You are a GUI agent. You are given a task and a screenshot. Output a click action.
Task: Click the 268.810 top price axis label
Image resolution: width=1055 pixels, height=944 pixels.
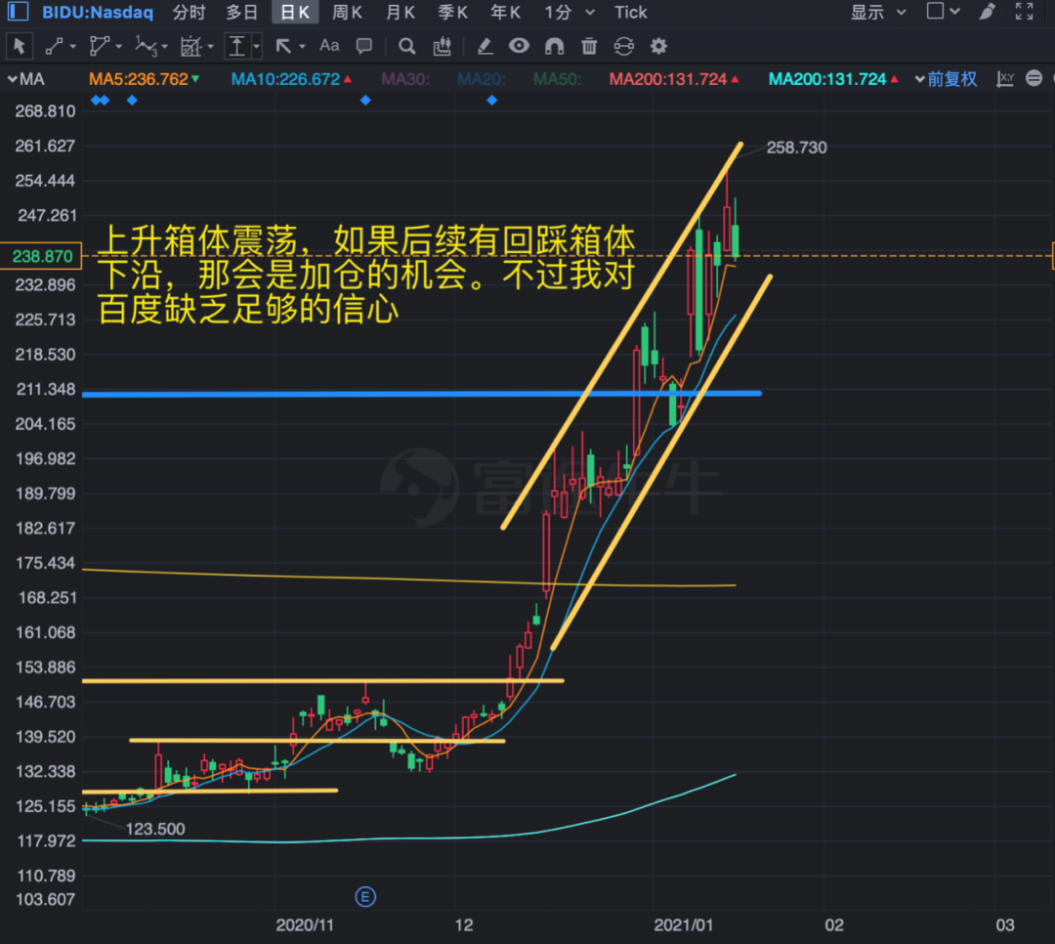45,111
